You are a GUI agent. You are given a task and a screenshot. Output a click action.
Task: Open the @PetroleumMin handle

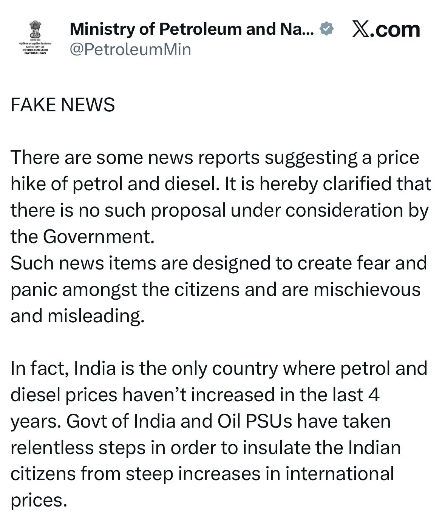coord(130,49)
